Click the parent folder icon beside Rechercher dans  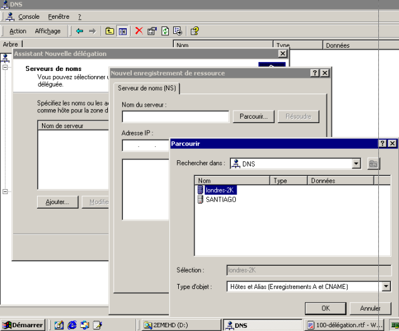click(x=373, y=164)
